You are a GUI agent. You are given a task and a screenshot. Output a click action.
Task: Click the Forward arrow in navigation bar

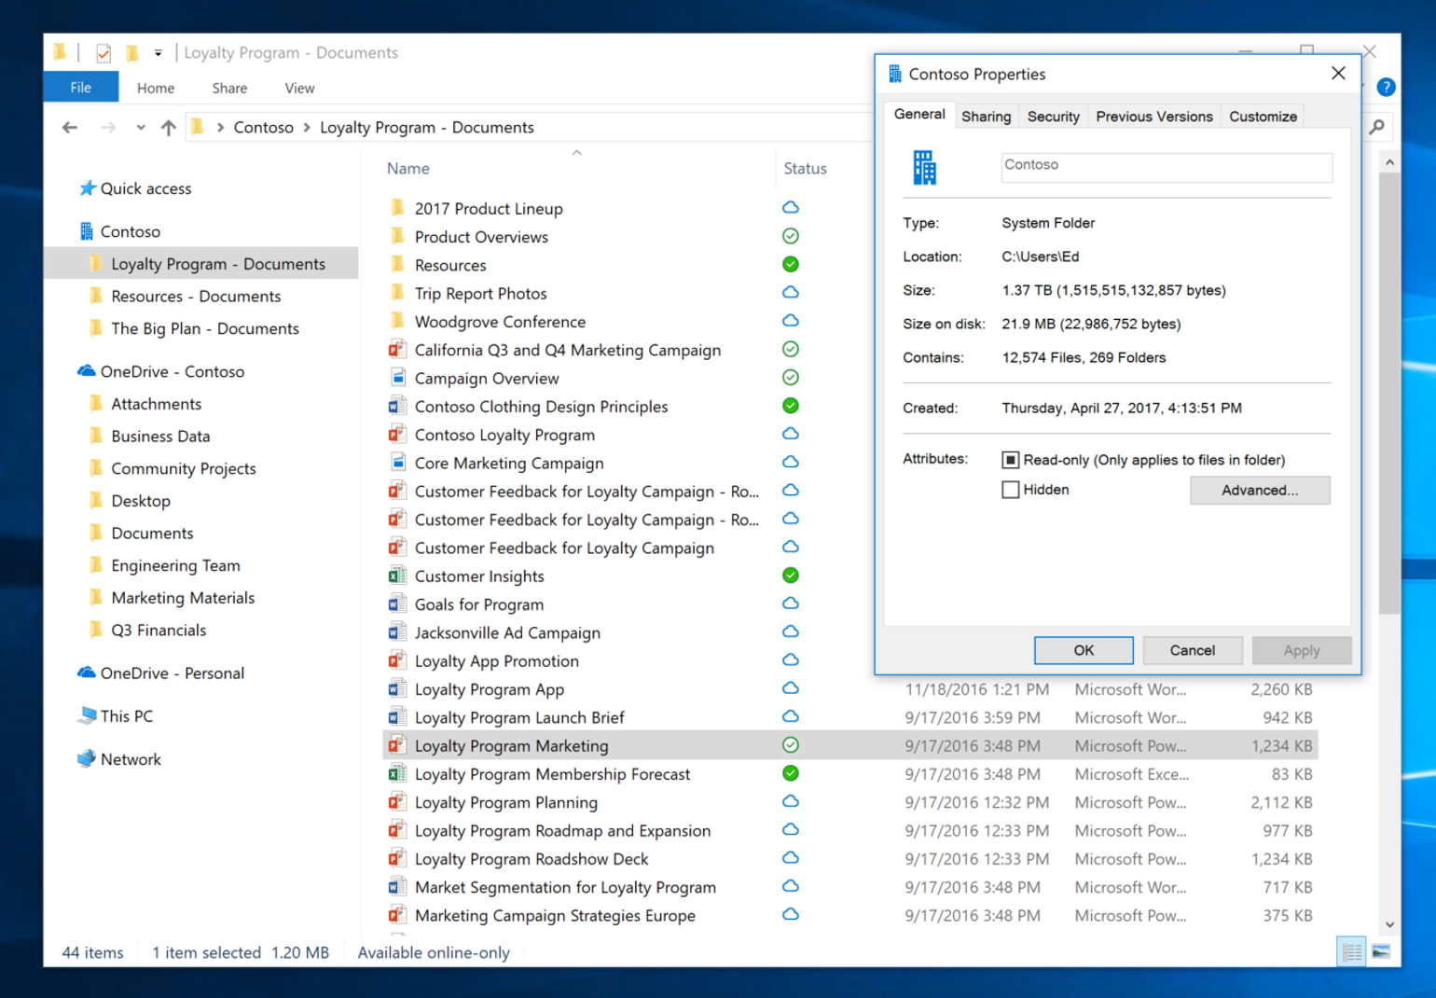pyautogui.click(x=108, y=128)
